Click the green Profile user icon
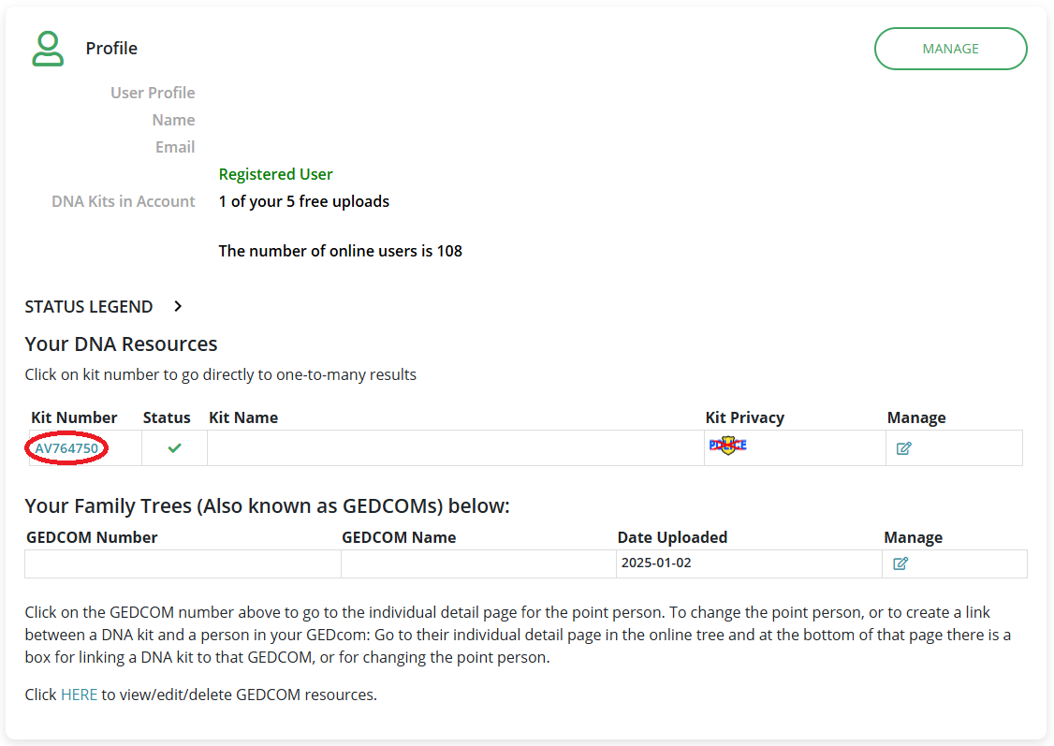The height and width of the screenshot is (746, 1054). (48, 49)
